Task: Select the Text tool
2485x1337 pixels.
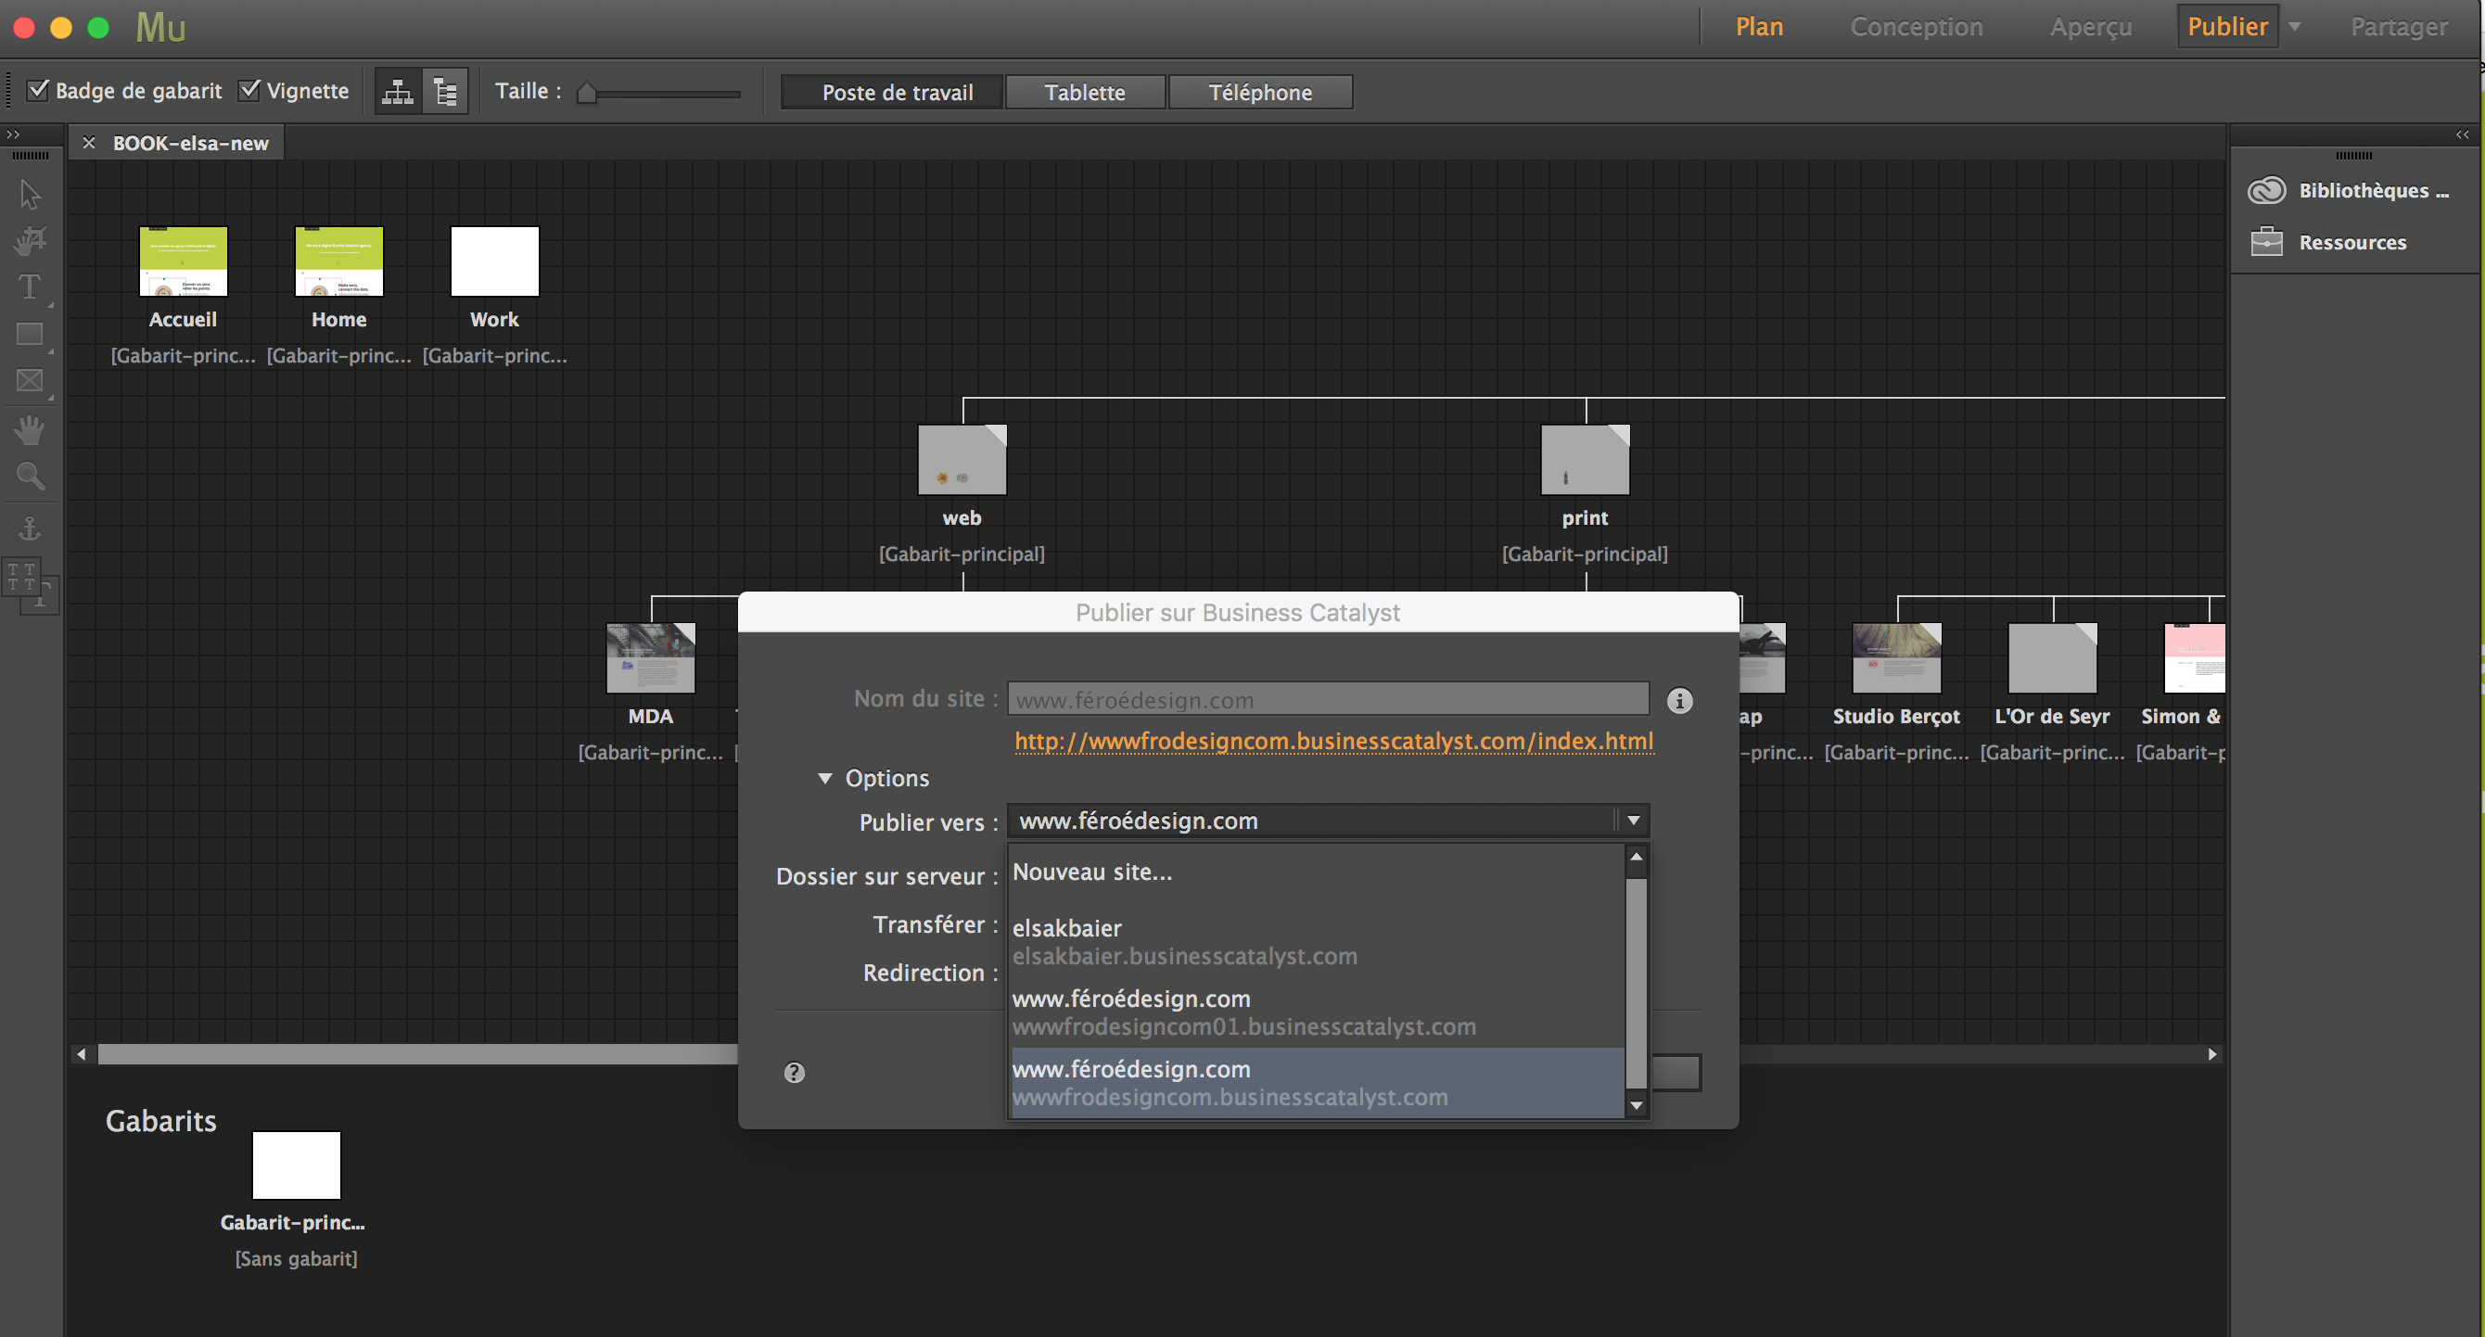Action: pyautogui.click(x=30, y=286)
